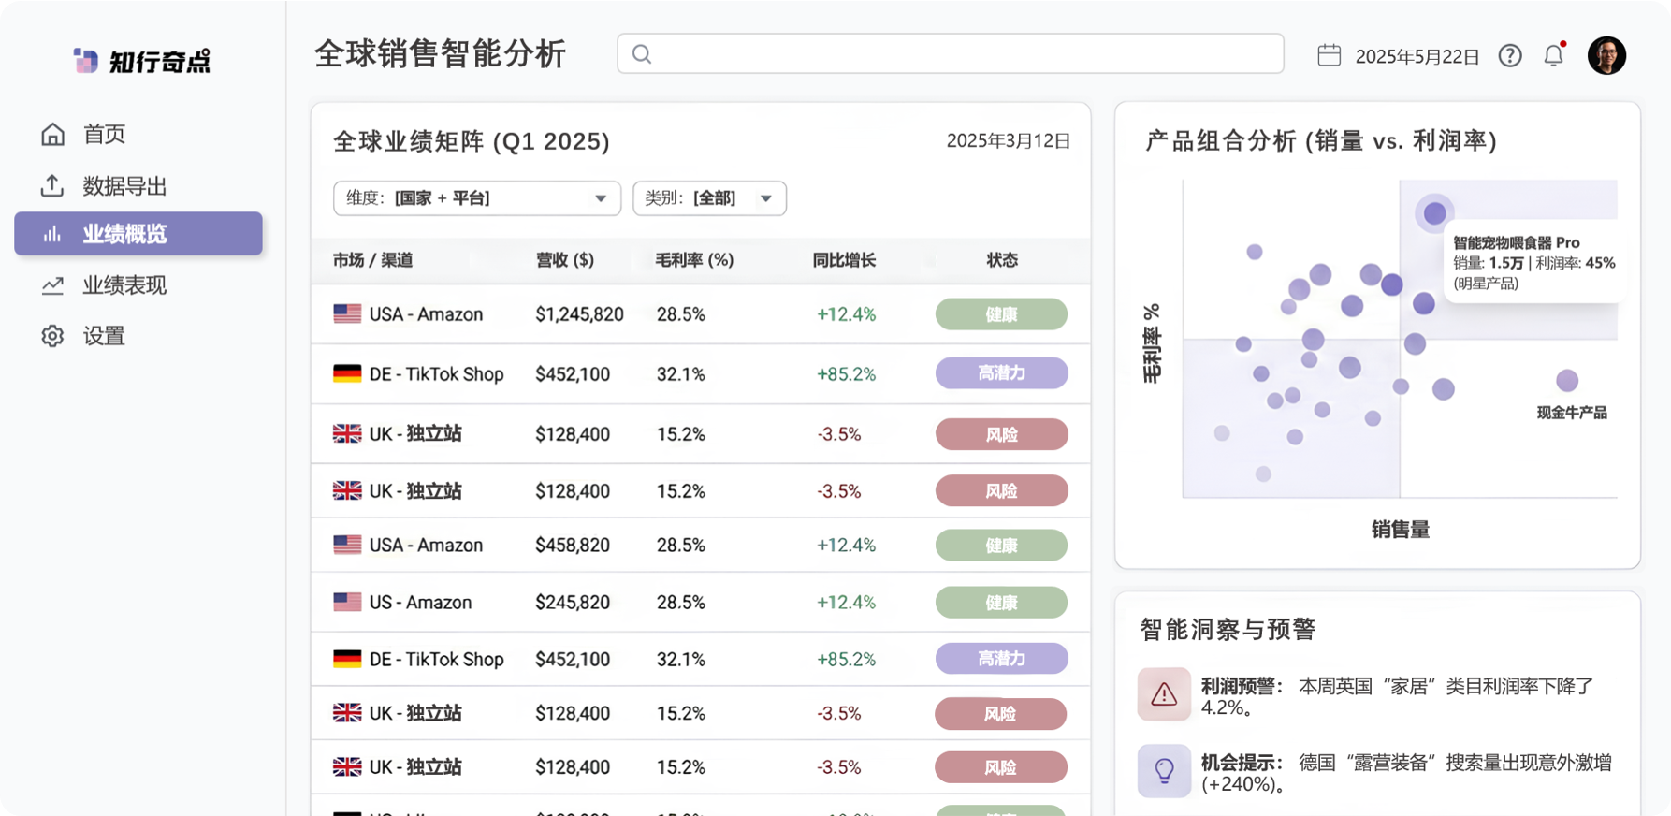Screen dimensions: 1671x816
Task: Click the search magnifier icon
Action: (x=642, y=54)
